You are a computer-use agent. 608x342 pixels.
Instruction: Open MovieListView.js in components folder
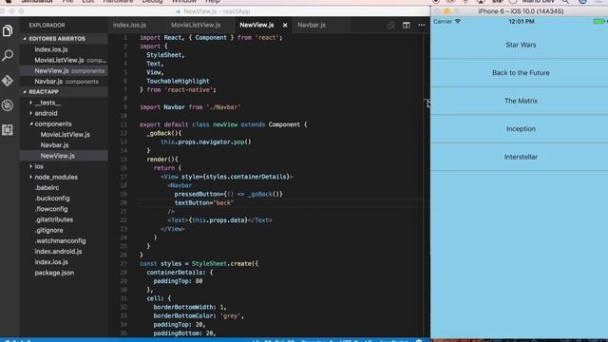pyautogui.click(x=66, y=135)
